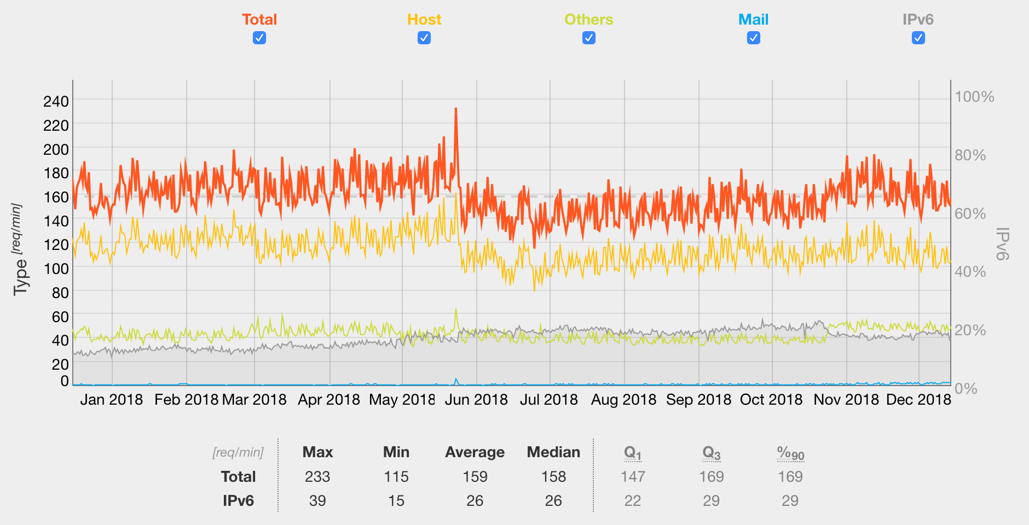Click the May 2018 axis label

point(402,400)
